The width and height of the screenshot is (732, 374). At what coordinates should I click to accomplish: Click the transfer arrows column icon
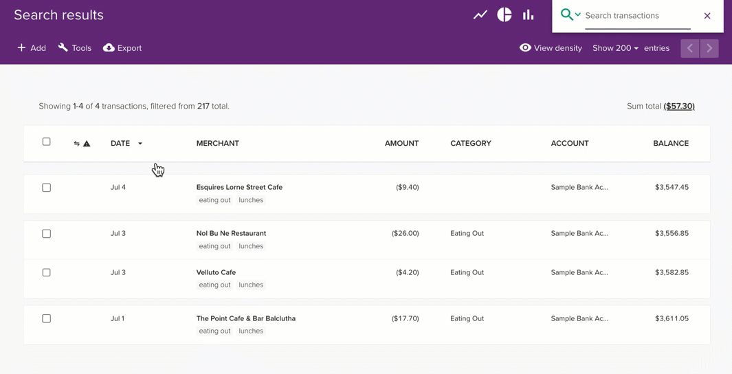[x=76, y=144]
